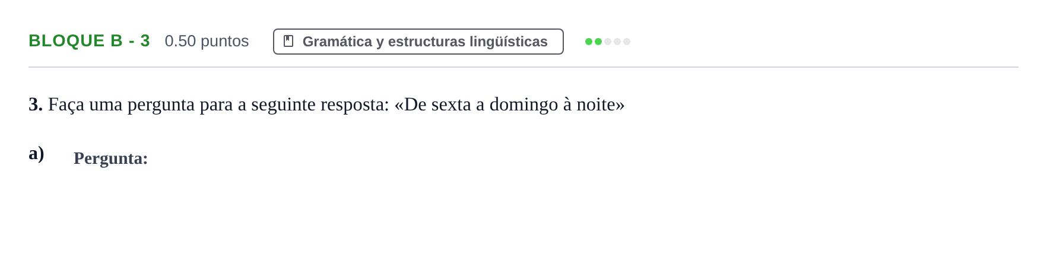Click the word resposta: in the question
Viewport: 1047px width, 279px height.
pos(355,105)
